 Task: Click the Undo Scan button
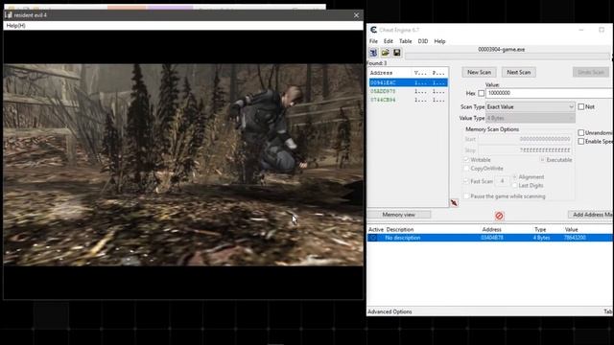click(591, 72)
